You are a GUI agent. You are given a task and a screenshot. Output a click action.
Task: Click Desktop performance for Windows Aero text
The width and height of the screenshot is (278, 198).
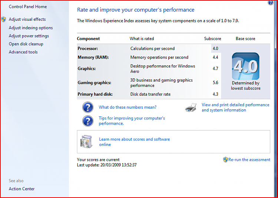pos(163,69)
